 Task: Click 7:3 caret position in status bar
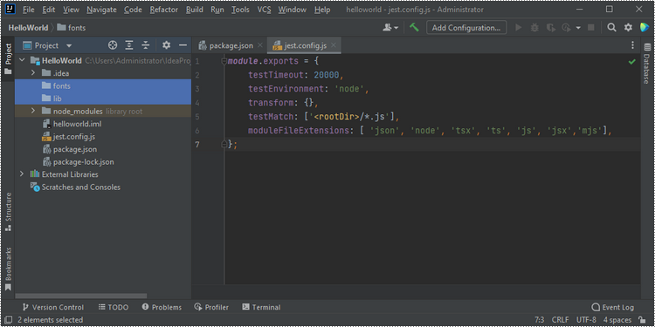[x=540, y=320]
